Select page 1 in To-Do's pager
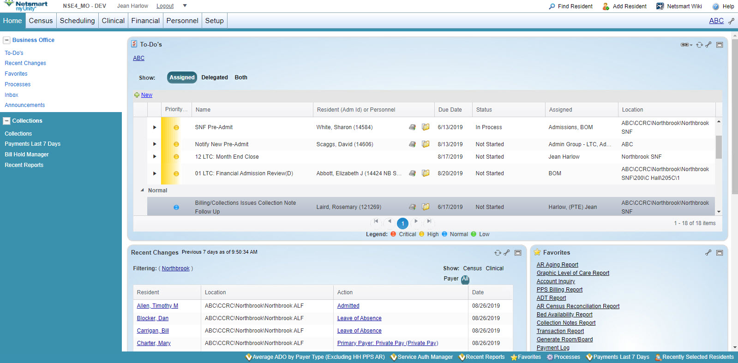The height and width of the screenshot is (363, 738). pos(402,223)
